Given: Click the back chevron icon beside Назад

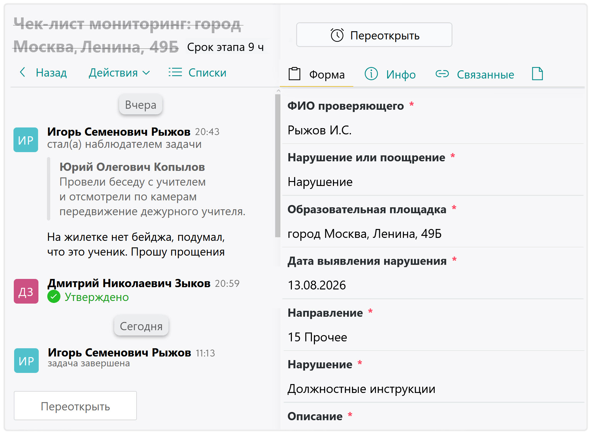Looking at the screenshot, I should [22, 72].
